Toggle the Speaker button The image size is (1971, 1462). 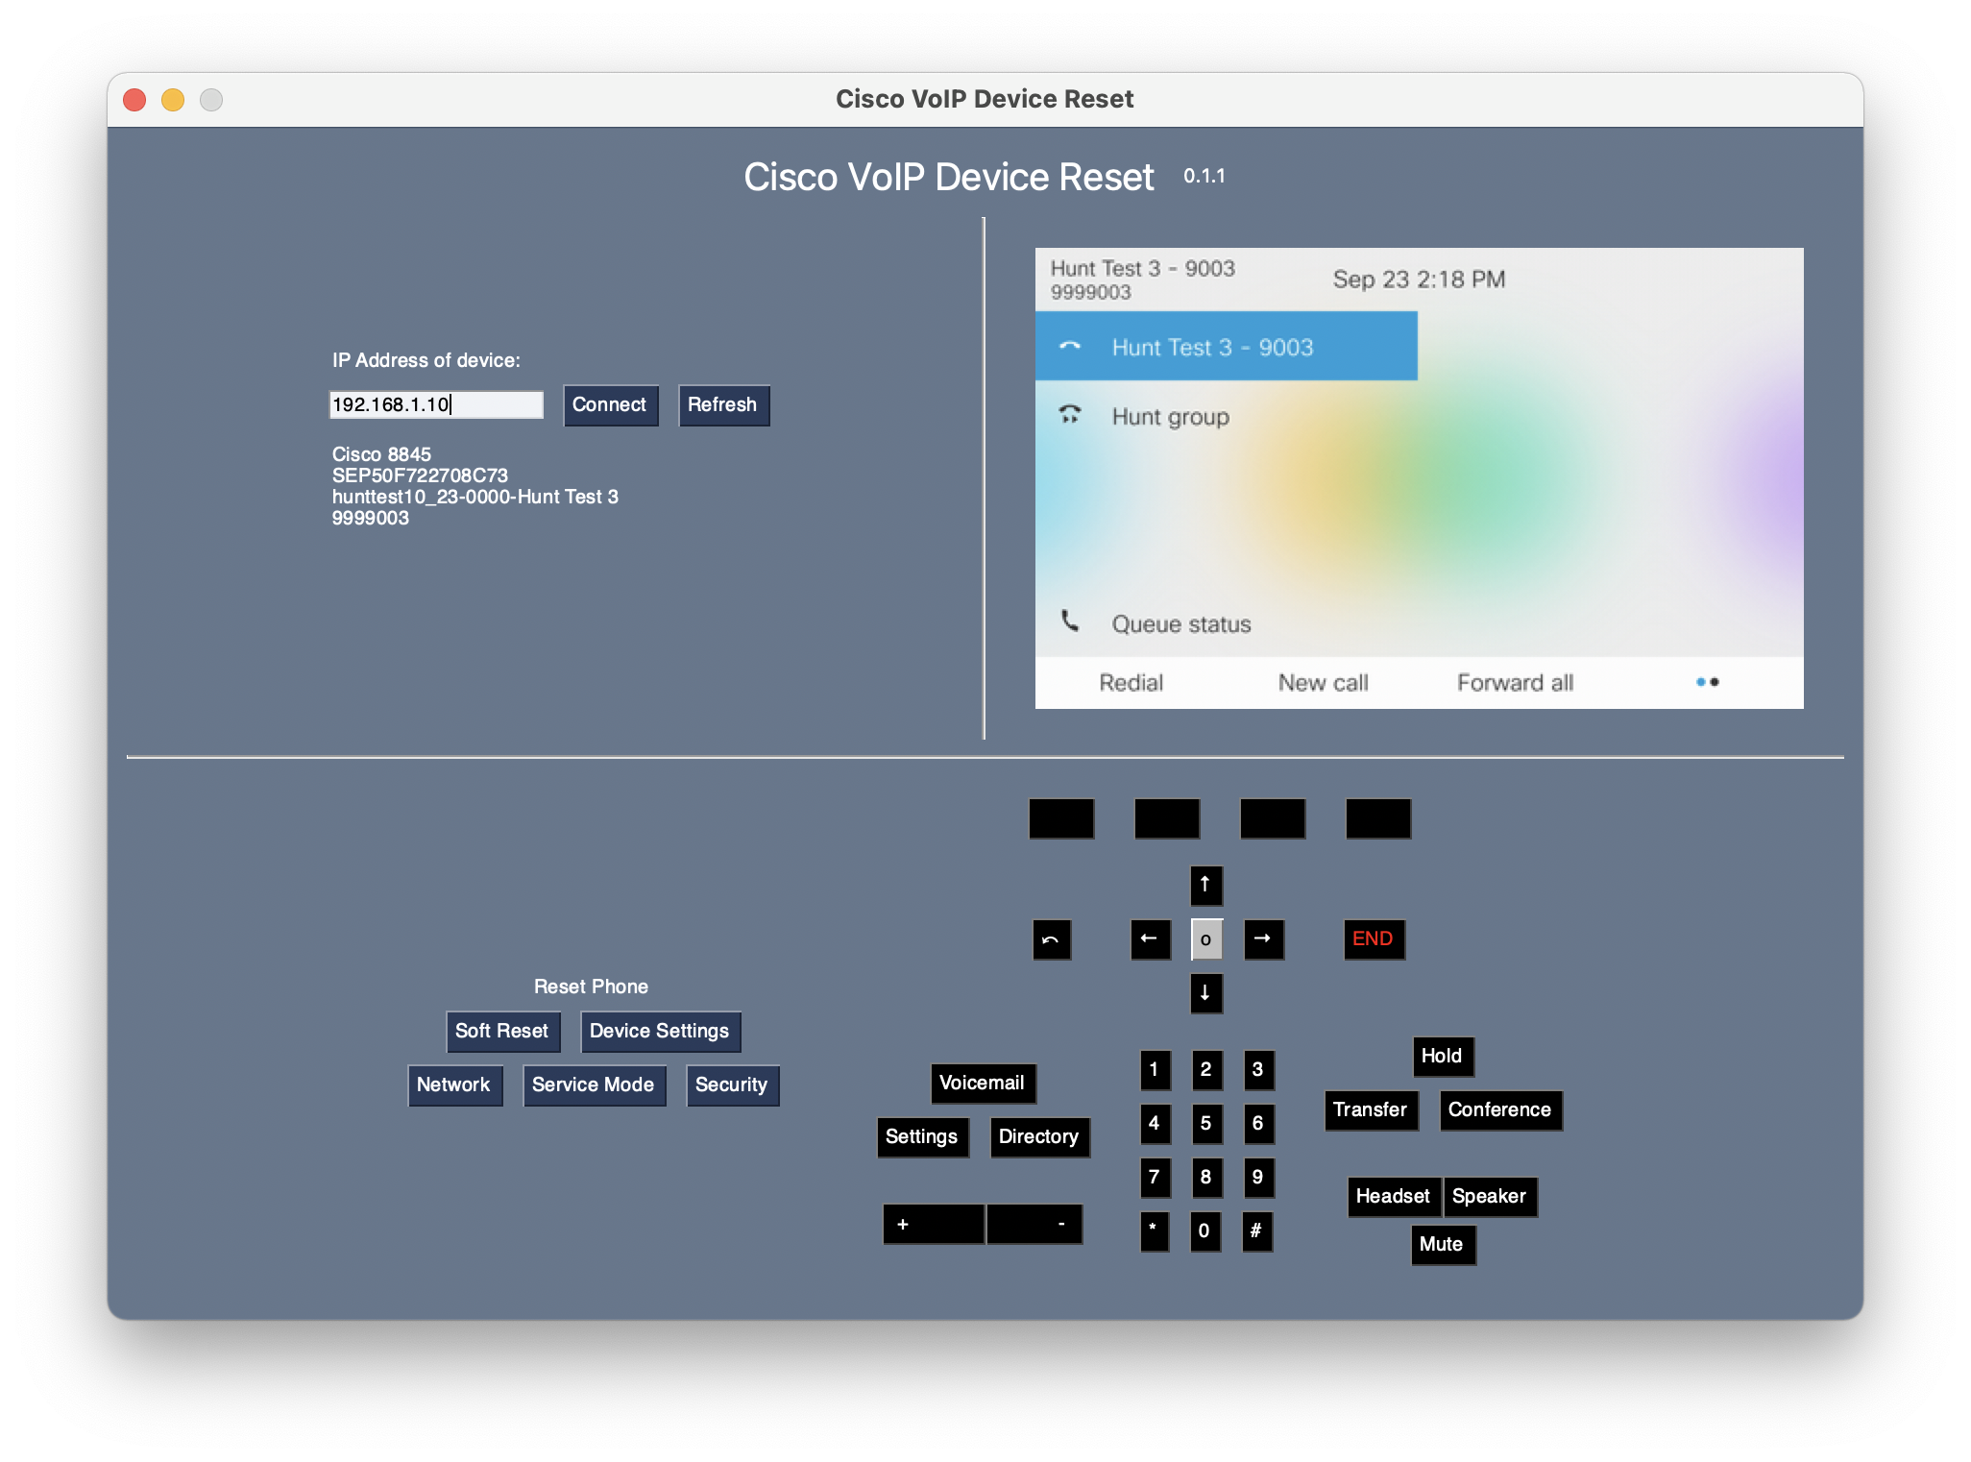pos(1489,1196)
